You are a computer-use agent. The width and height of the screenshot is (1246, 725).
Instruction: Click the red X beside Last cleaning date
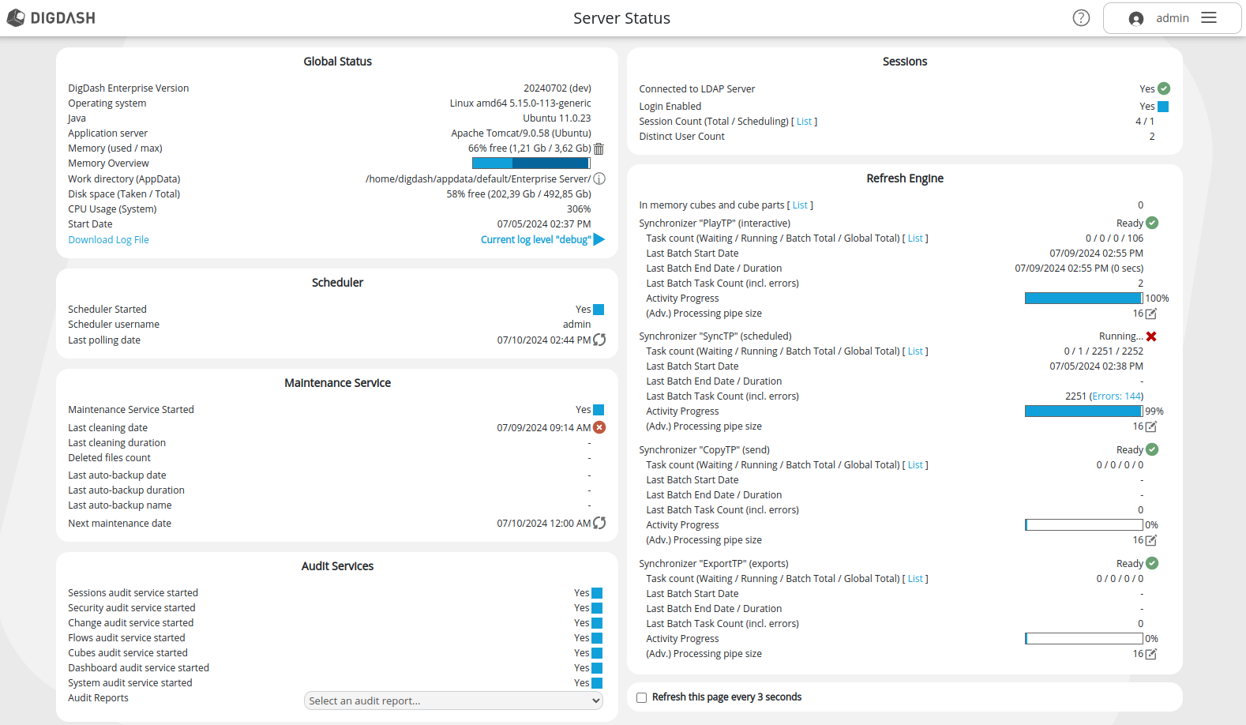[x=599, y=428]
